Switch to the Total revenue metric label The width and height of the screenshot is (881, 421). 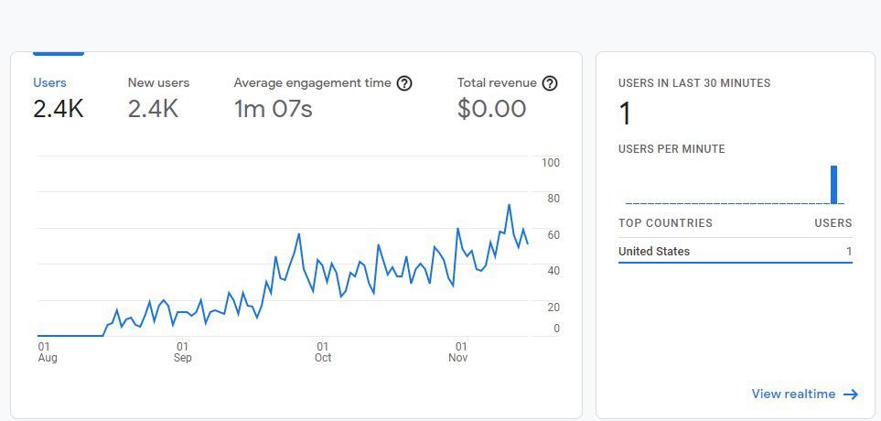click(497, 83)
